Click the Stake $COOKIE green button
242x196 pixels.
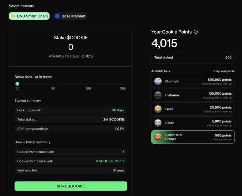click(x=71, y=186)
